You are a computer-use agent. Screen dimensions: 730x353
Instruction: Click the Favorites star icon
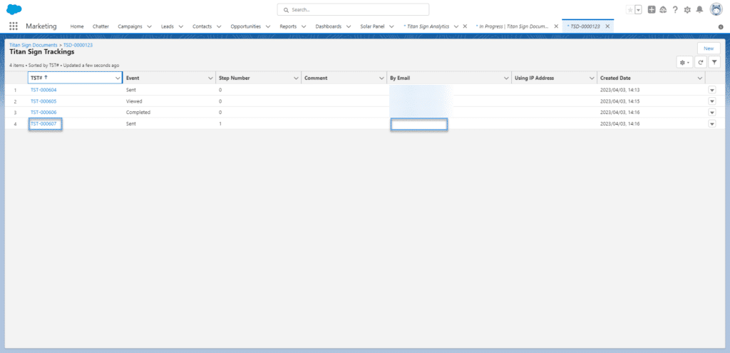pos(629,9)
